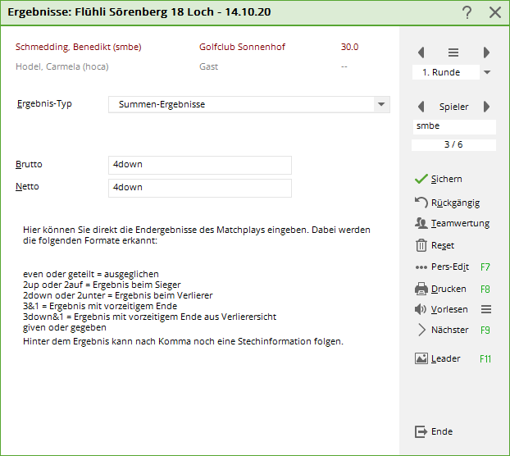The height and width of the screenshot is (456, 510).
Task: Open the Vorlesen options hamburger menu
Action: coord(486,309)
